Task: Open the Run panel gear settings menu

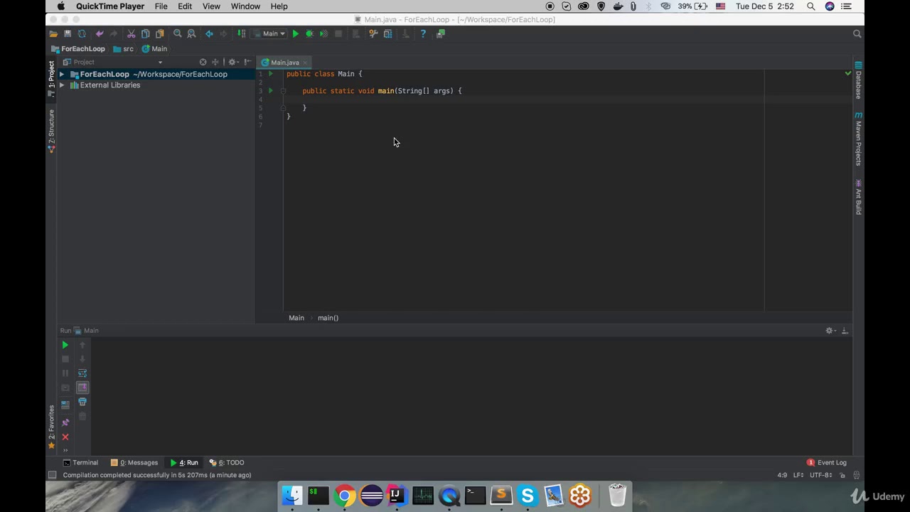Action: (x=830, y=331)
